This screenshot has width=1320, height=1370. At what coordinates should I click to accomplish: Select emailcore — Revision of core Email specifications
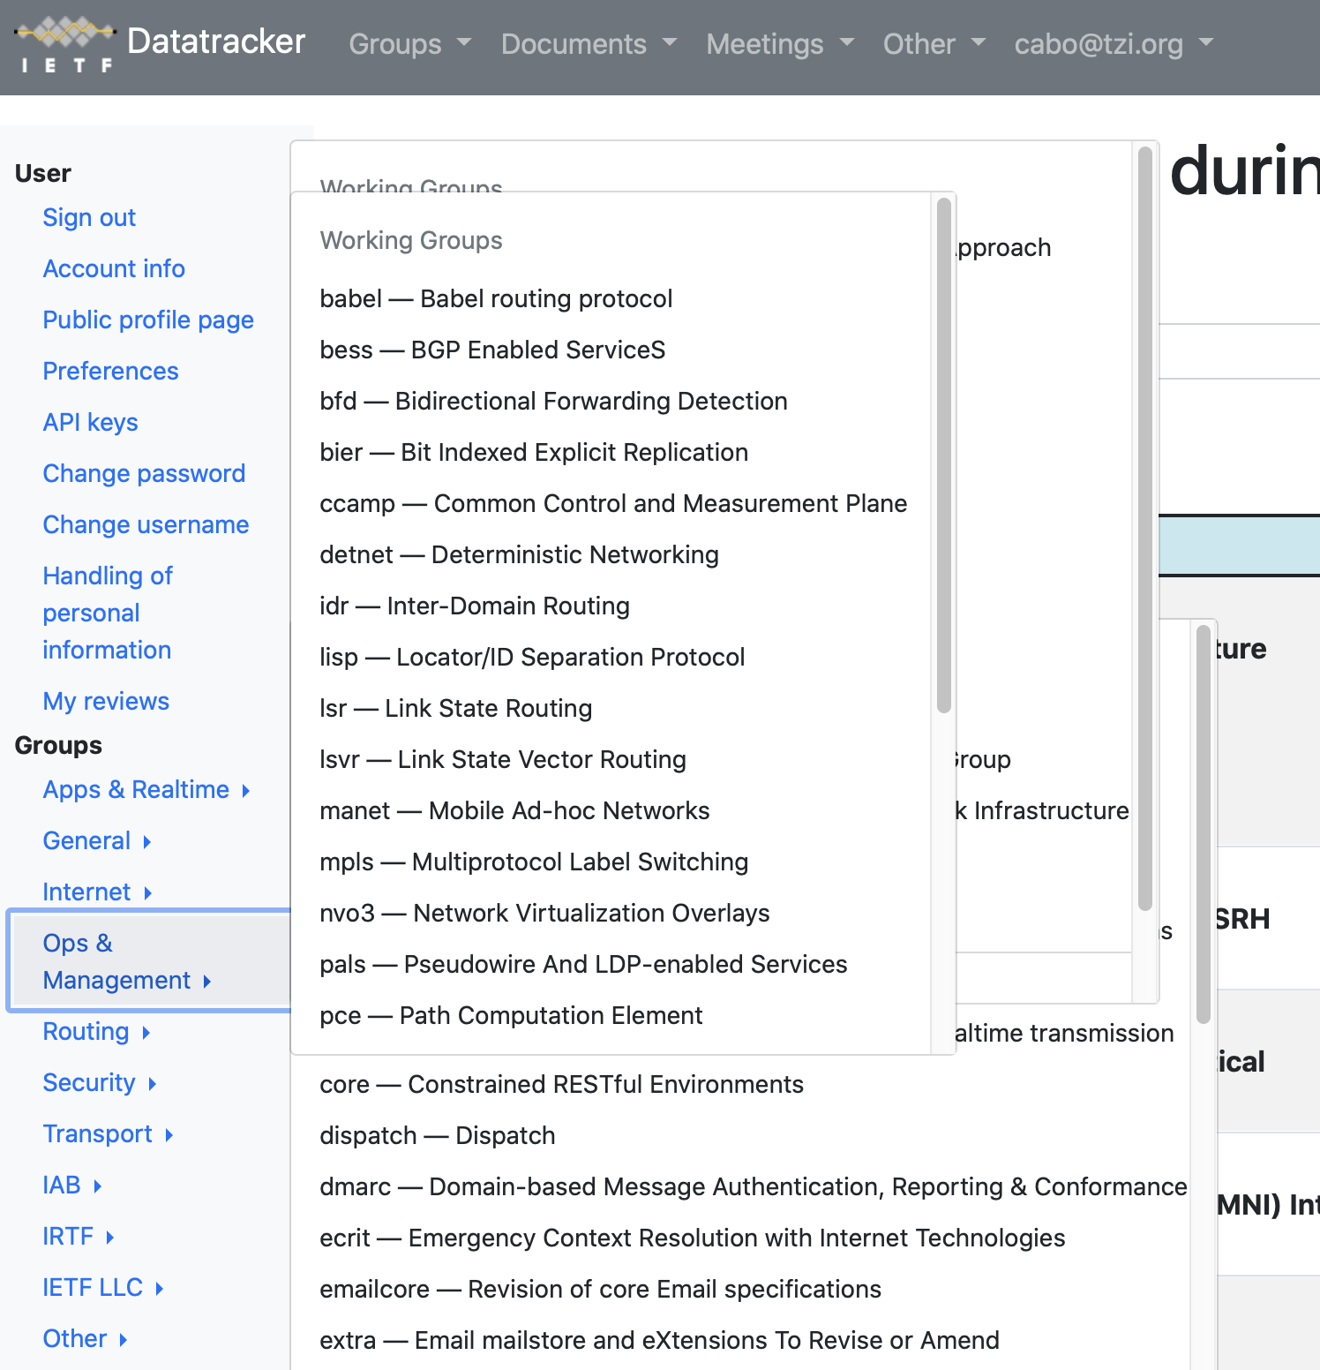pyautogui.click(x=600, y=1289)
